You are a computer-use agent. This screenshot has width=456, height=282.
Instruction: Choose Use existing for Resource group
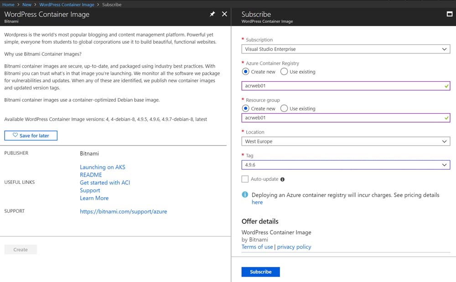(x=284, y=109)
